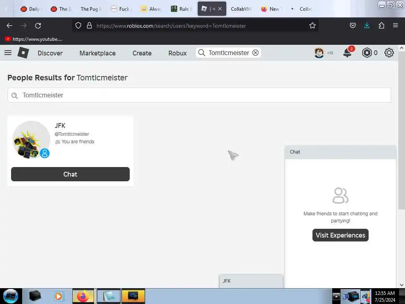Go to Roblox home via the logo
Image resolution: width=405 pixels, height=304 pixels.
coord(23,53)
